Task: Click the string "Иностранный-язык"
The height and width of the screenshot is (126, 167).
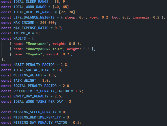Action: [44, 49]
